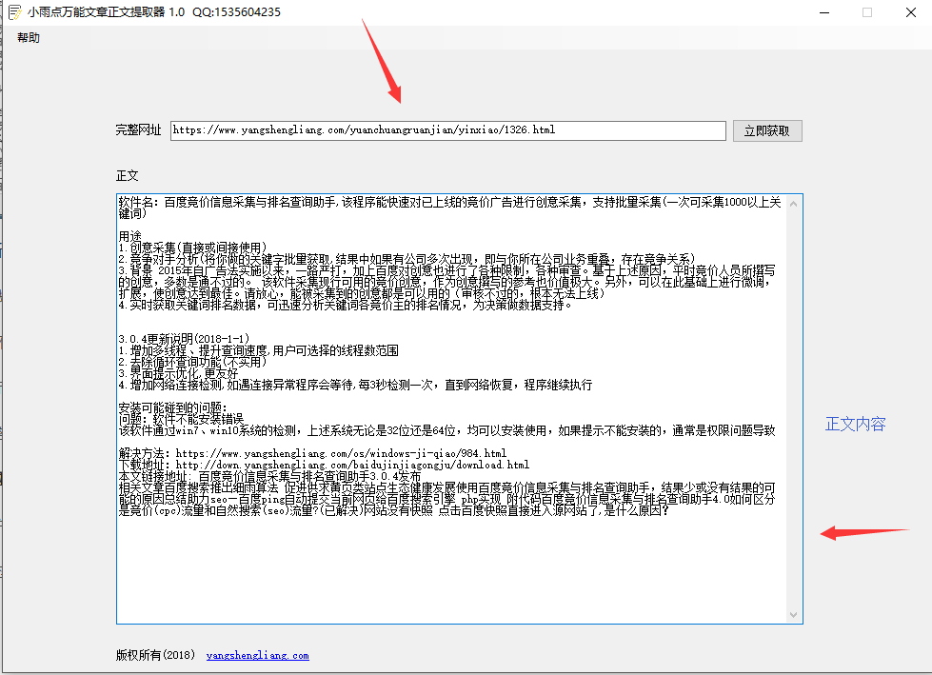Click the 问题:软件不能安装错误 line
This screenshot has height=675, width=932.
(181, 419)
